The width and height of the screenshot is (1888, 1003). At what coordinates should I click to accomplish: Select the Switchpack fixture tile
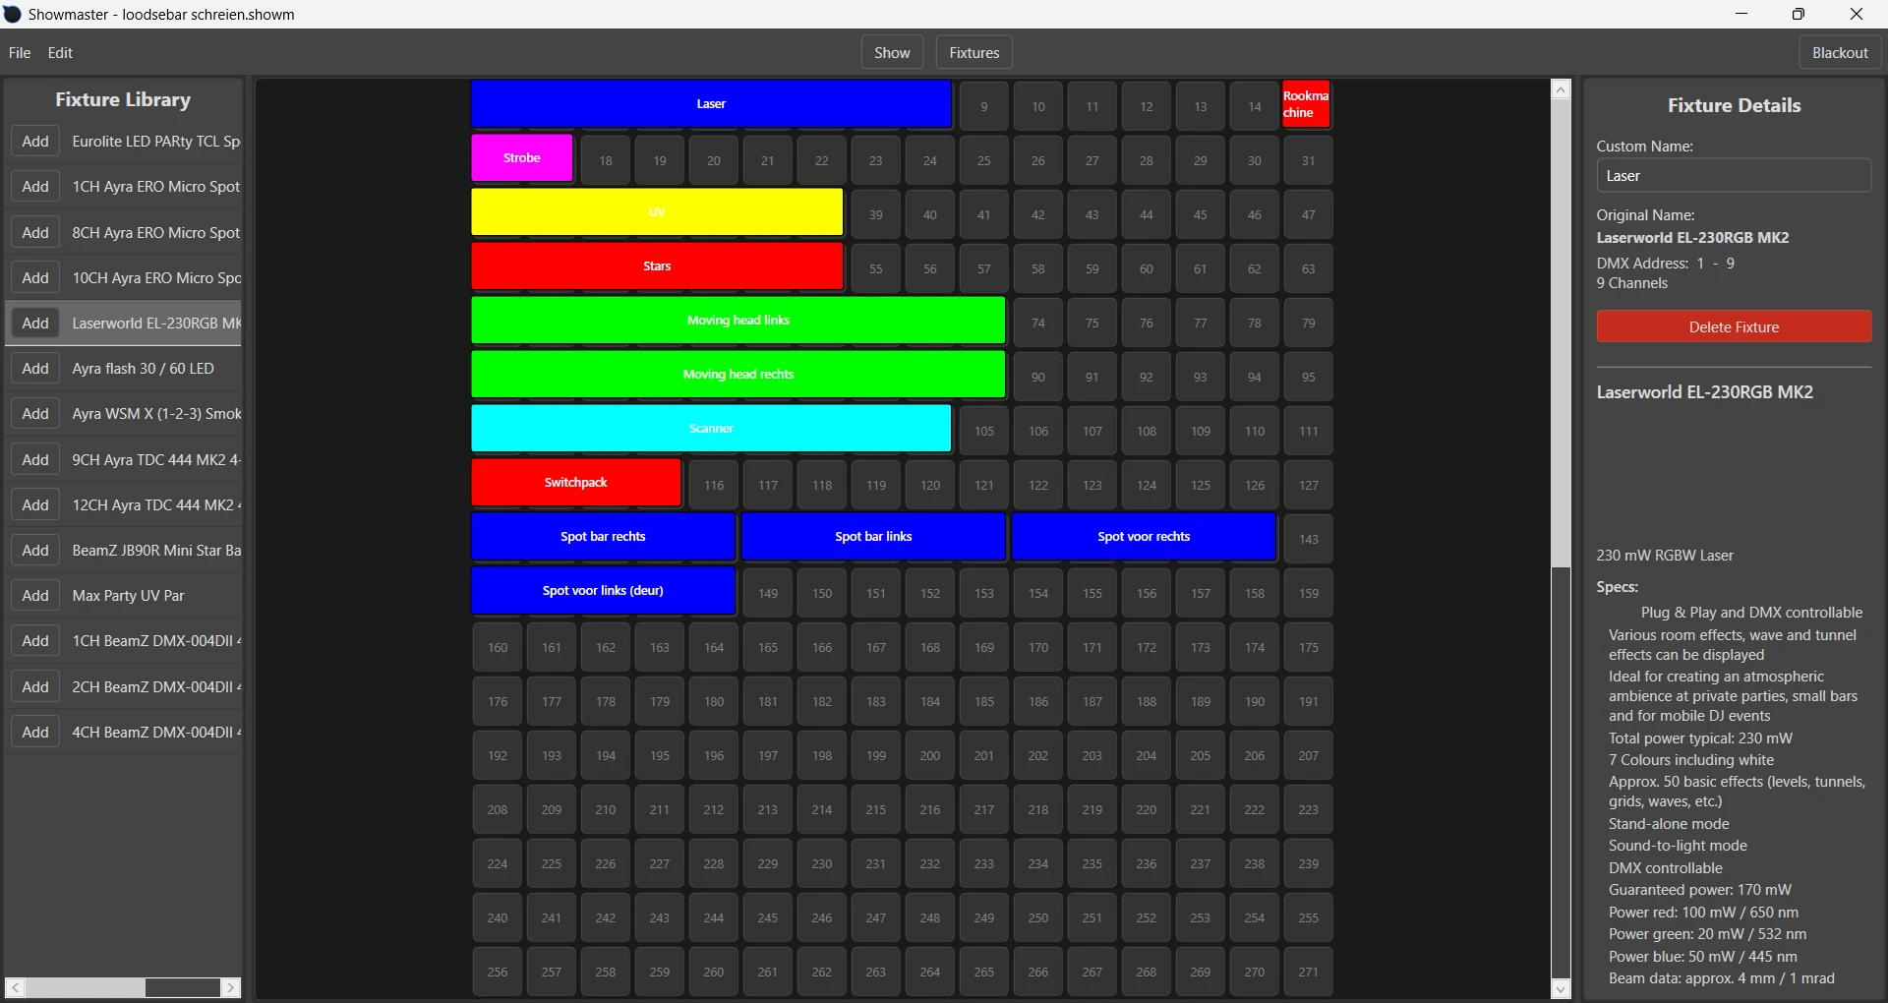[x=575, y=482]
